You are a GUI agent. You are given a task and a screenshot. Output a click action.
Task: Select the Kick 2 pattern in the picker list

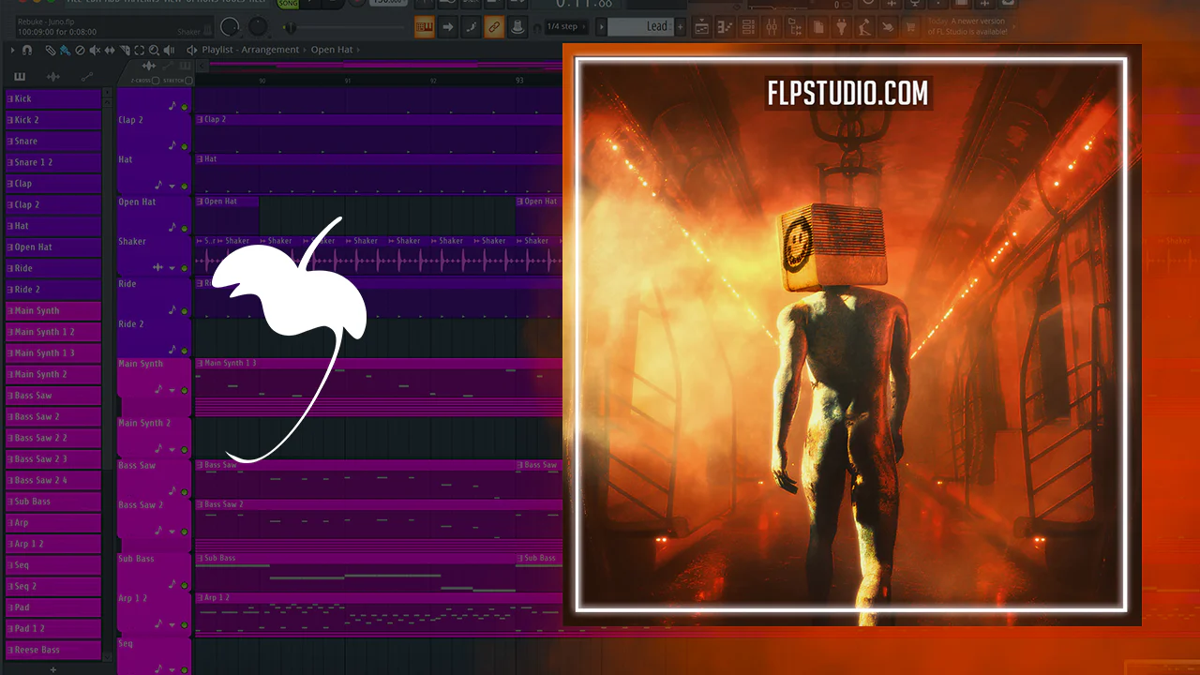[x=52, y=120]
